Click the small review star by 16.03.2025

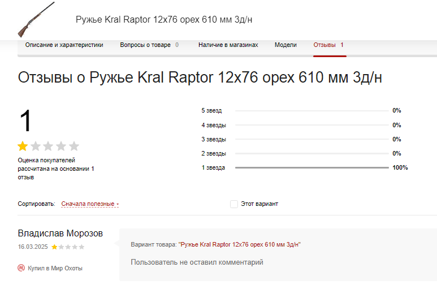(x=54, y=247)
